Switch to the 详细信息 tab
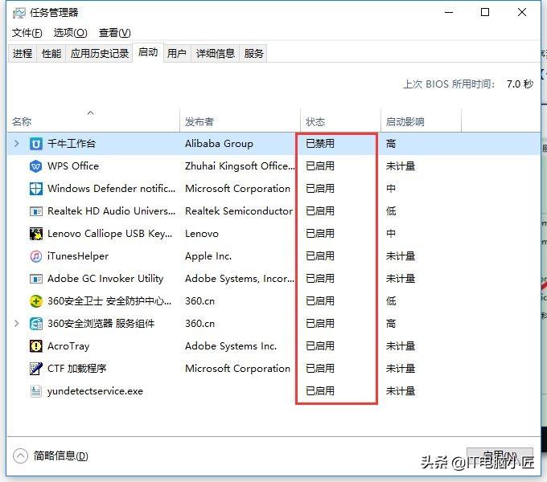This screenshot has height=482, width=547. tap(216, 54)
